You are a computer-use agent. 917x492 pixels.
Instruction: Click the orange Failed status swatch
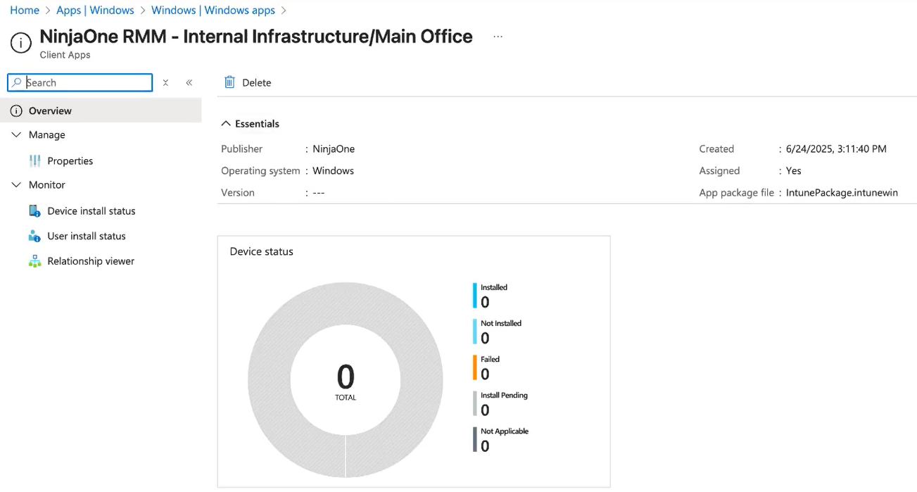coord(475,367)
